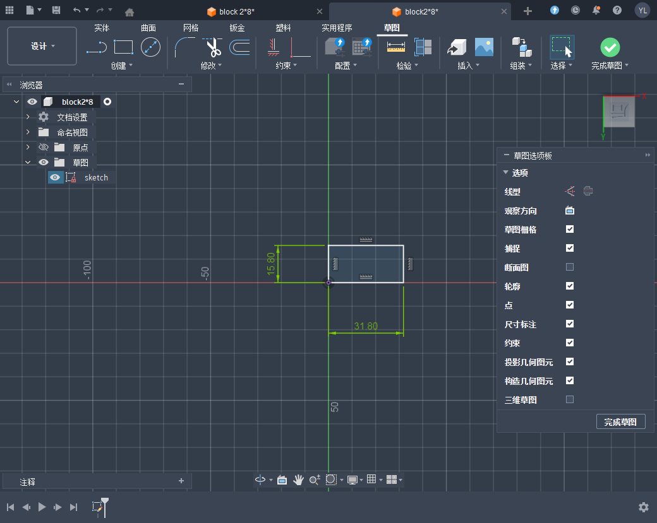Go to the Home view icon
The width and height of the screenshot is (657, 523).
coord(130,12)
